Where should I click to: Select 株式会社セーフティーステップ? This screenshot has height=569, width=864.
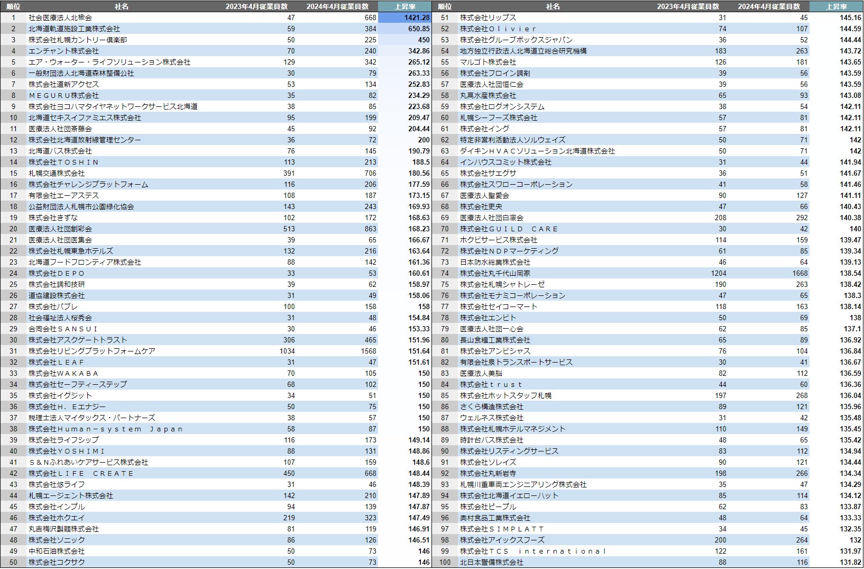click(x=78, y=384)
